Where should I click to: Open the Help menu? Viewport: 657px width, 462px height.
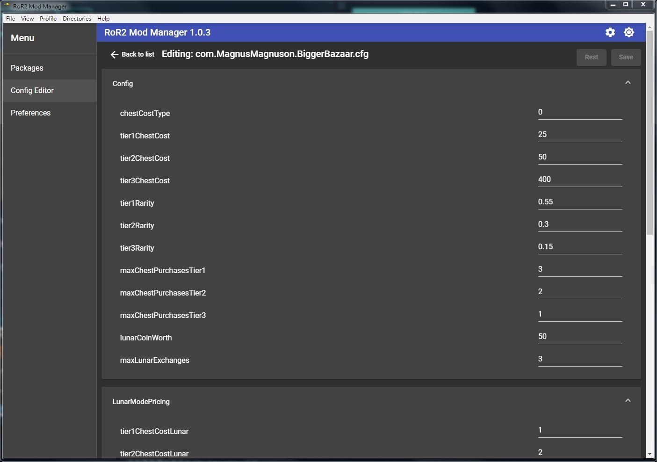[x=103, y=18]
